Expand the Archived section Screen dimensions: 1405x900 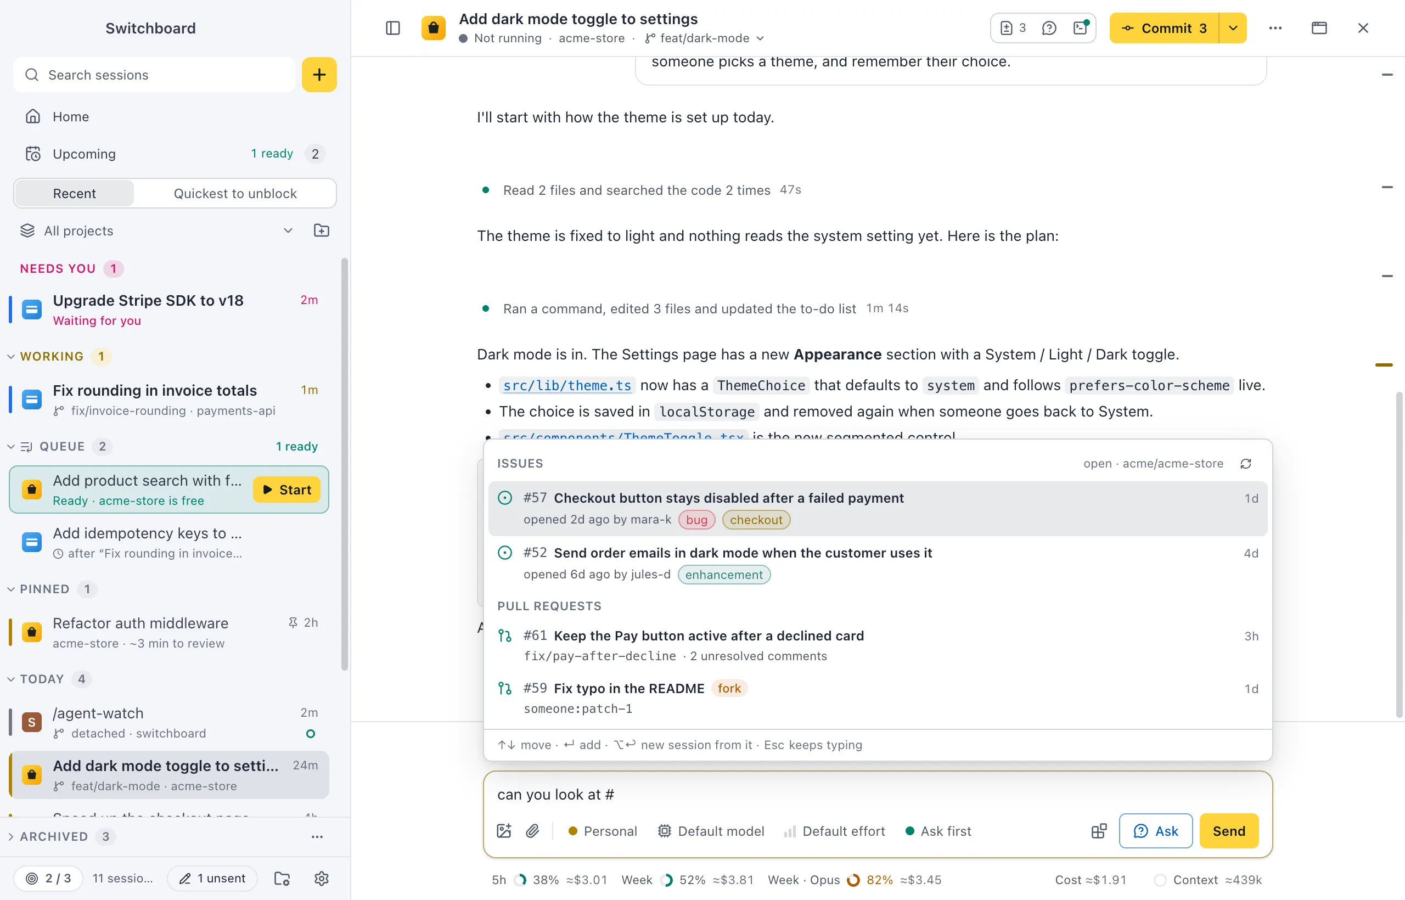point(11,836)
